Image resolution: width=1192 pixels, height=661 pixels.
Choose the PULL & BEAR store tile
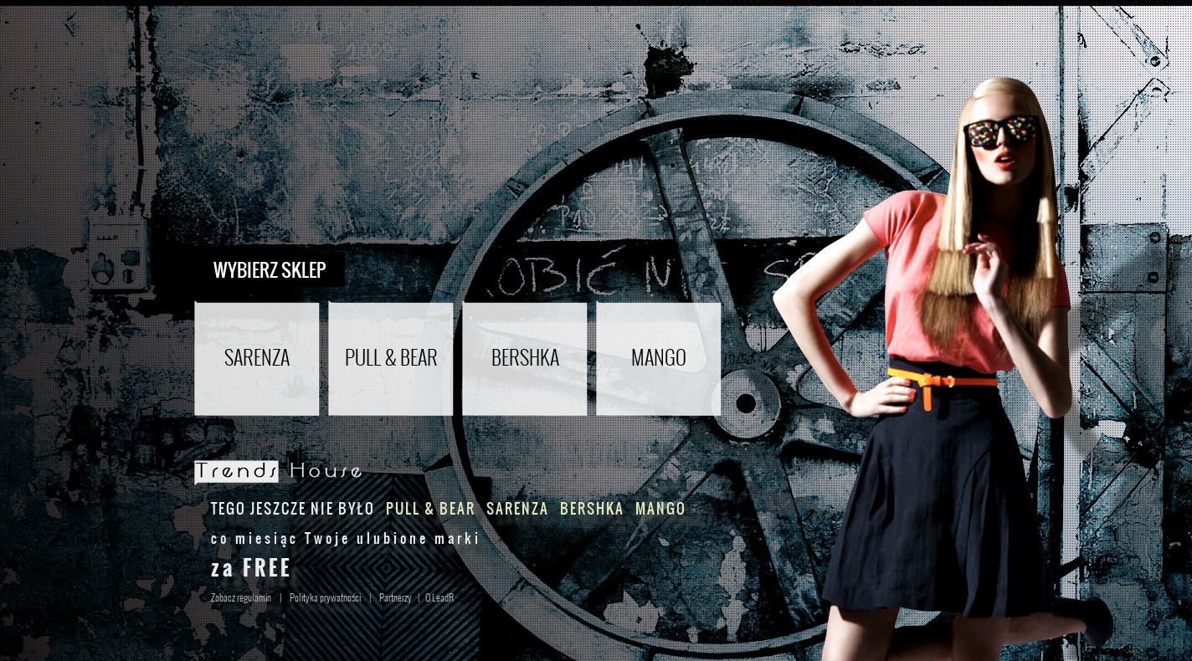coord(391,358)
